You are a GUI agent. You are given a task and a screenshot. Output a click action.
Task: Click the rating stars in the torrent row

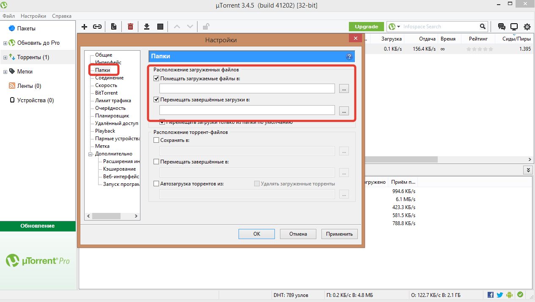click(x=480, y=49)
